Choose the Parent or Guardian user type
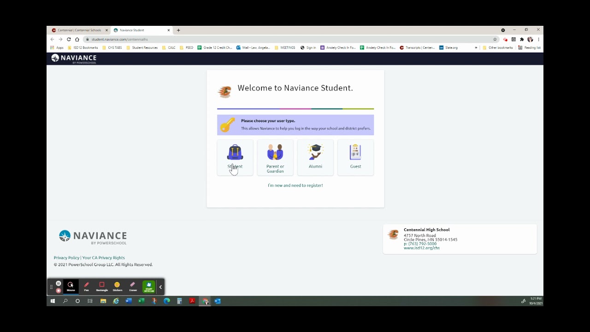The height and width of the screenshot is (332, 590). [x=275, y=157]
